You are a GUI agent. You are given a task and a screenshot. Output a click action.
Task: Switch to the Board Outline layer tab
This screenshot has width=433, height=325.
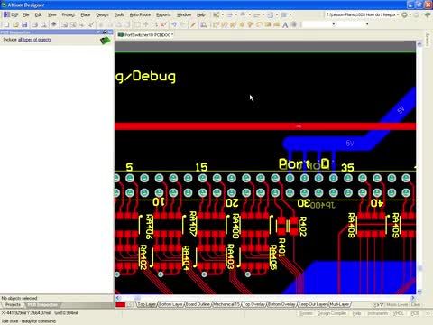click(x=198, y=304)
